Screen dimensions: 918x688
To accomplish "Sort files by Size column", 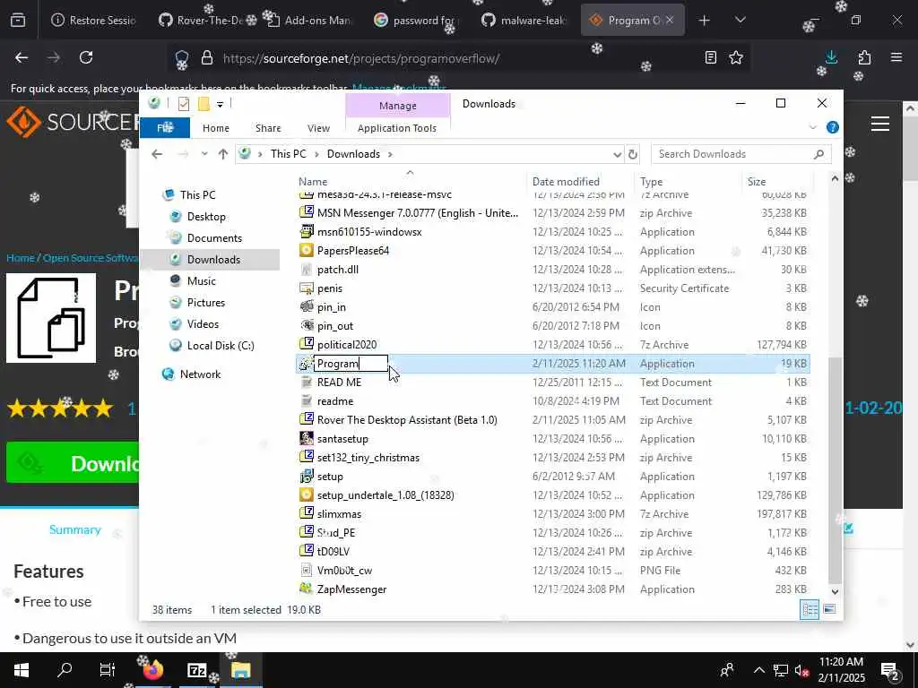I will point(777,181).
